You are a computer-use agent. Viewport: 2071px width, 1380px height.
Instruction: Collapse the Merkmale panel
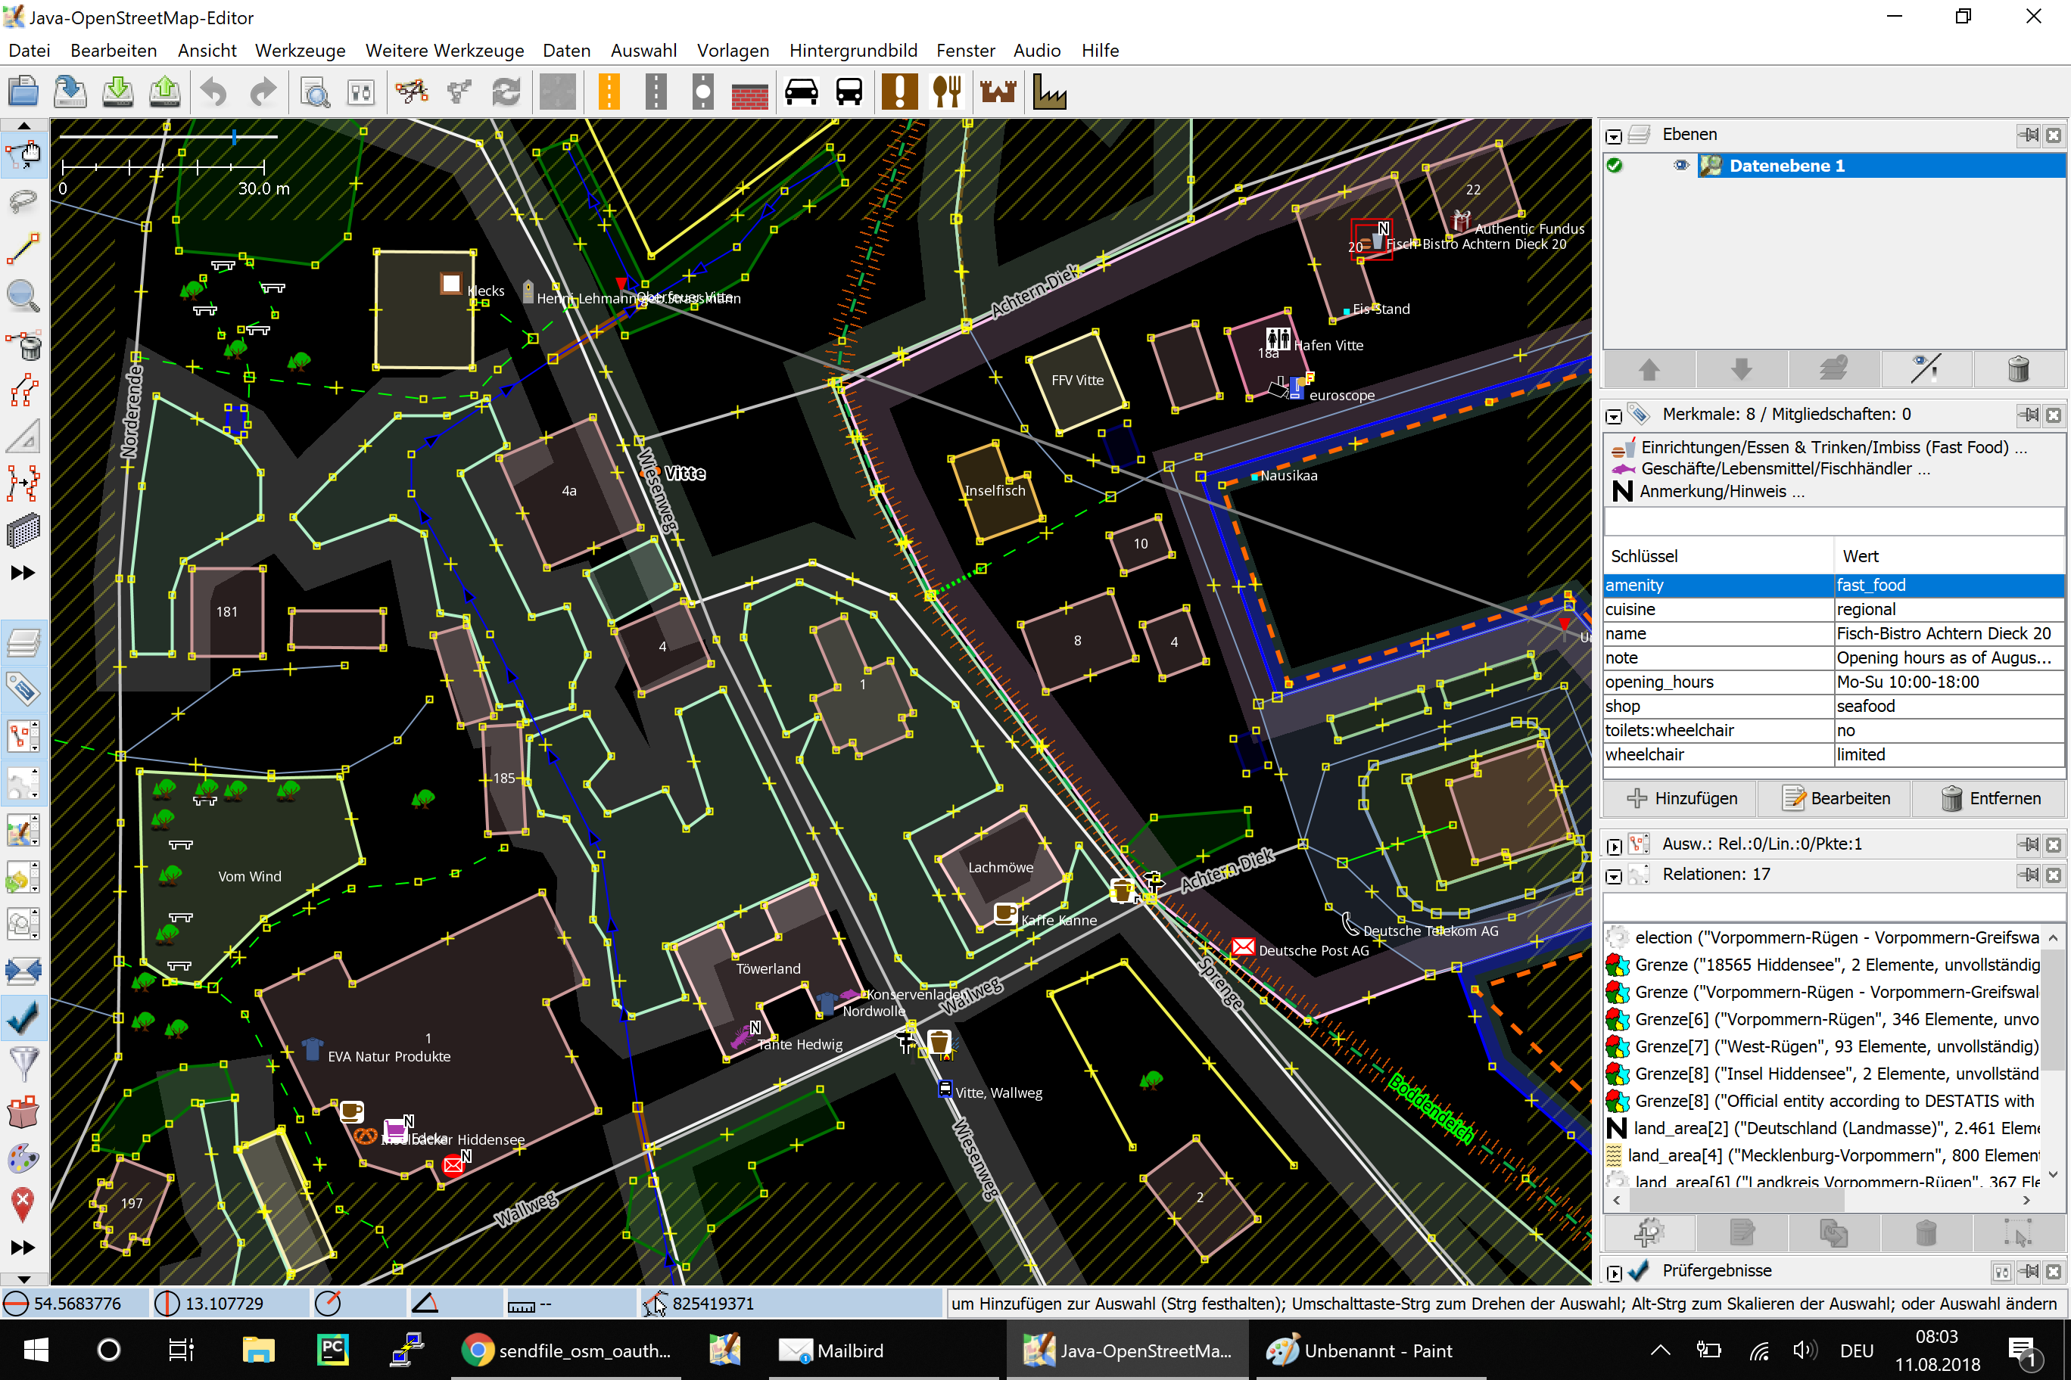coord(1613,415)
